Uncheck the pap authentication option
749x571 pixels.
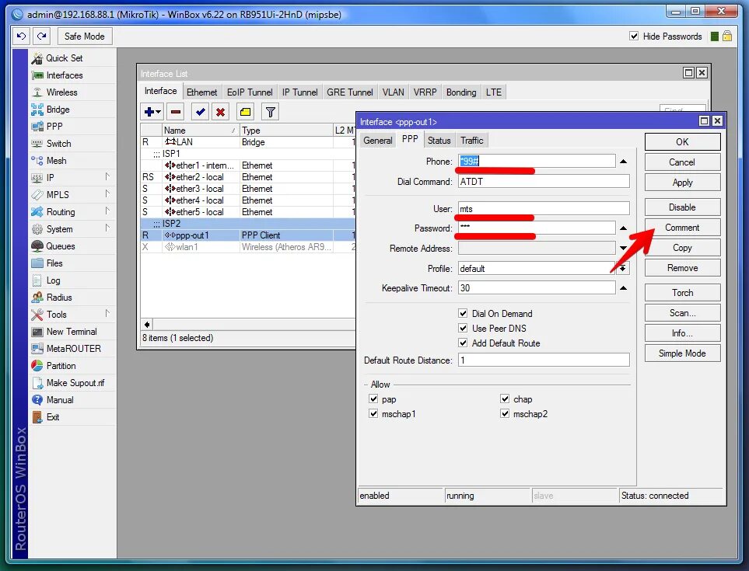click(x=373, y=399)
